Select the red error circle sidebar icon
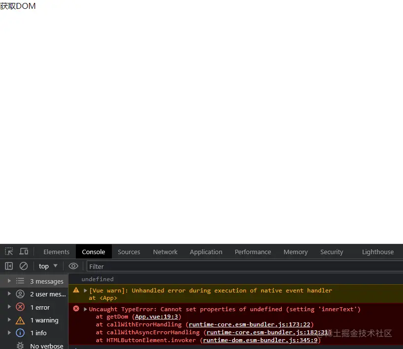 20,307
